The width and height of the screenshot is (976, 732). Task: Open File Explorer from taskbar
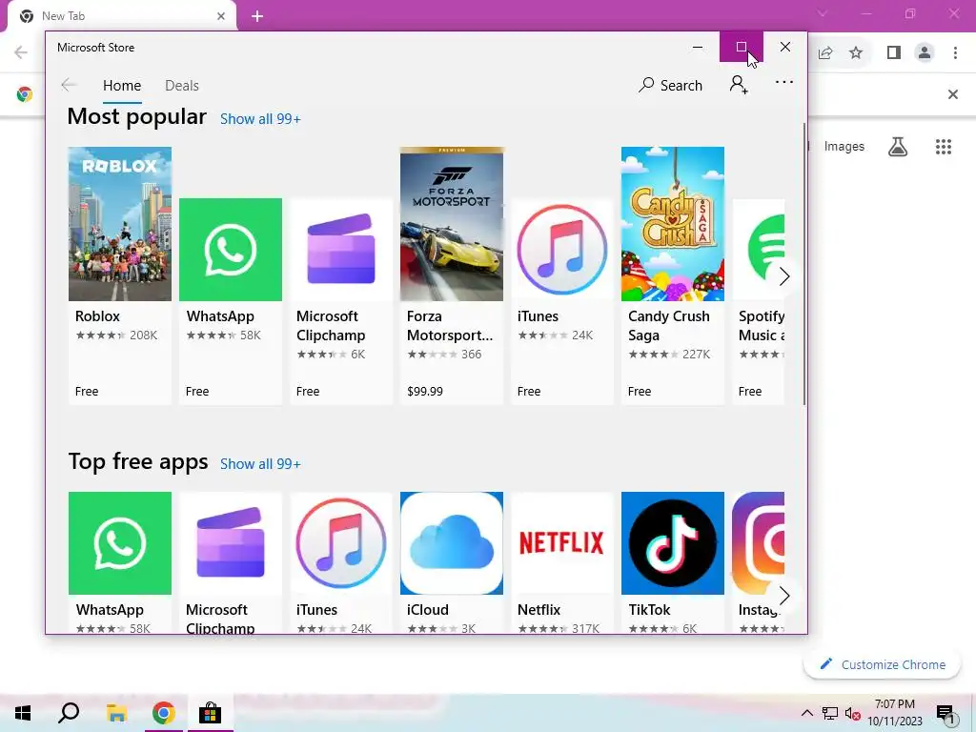[x=116, y=713]
